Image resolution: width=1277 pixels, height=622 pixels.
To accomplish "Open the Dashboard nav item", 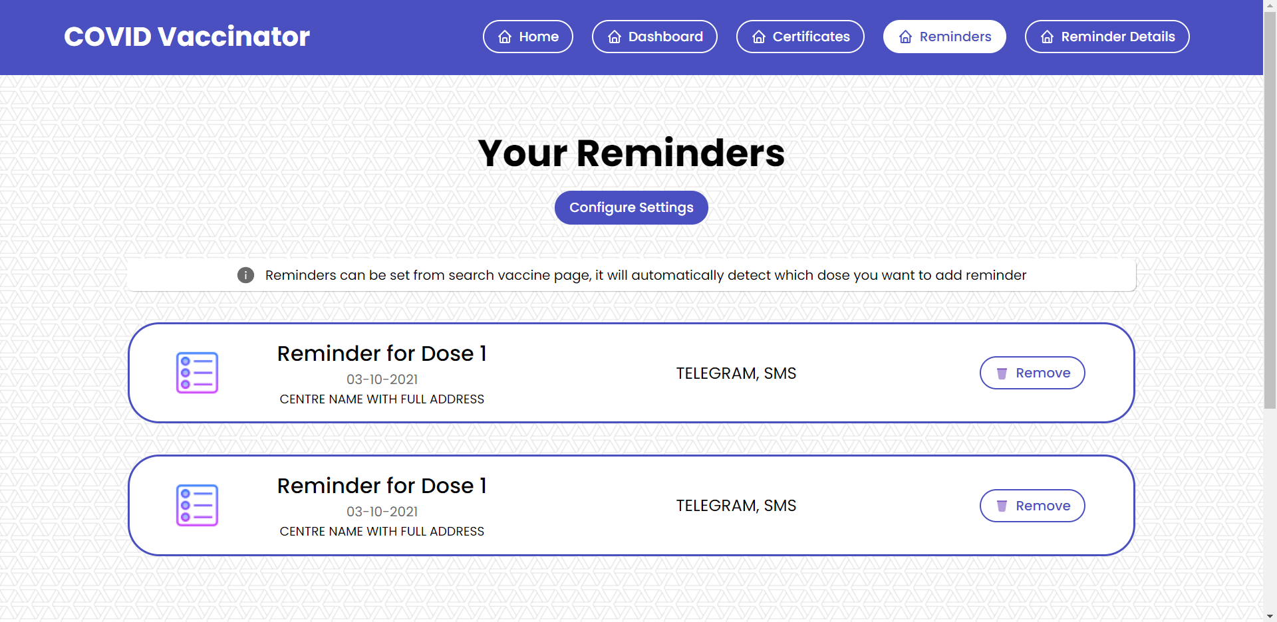I will (x=654, y=37).
